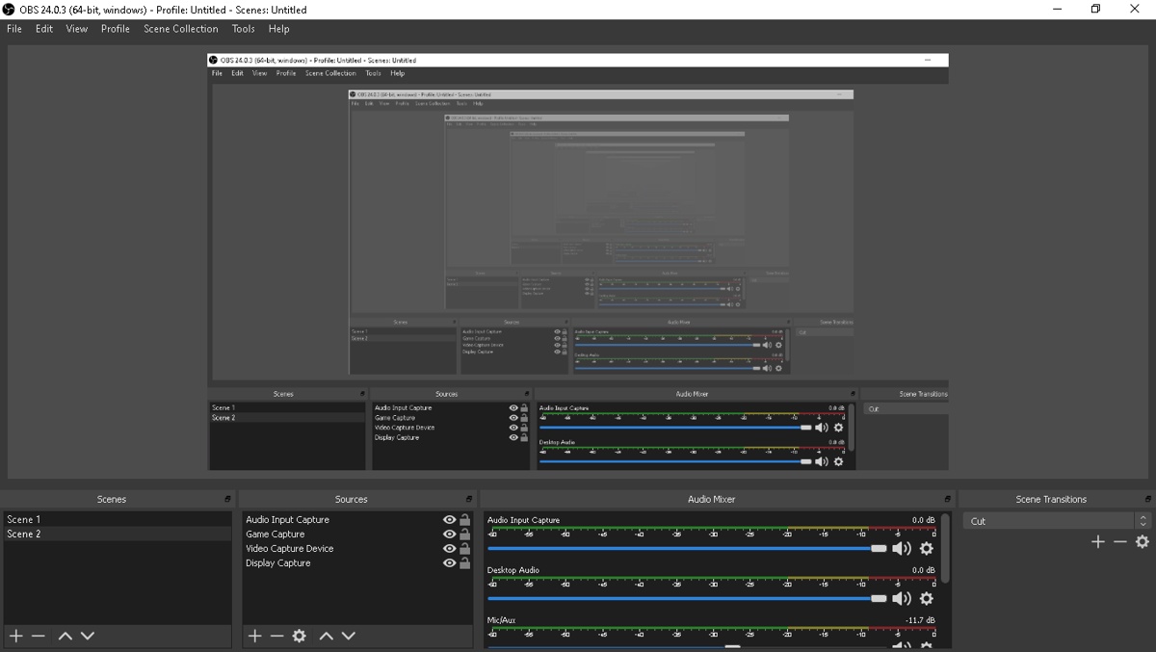Add a new source with plus icon
This screenshot has width=1156, height=652.
click(x=254, y=636)
